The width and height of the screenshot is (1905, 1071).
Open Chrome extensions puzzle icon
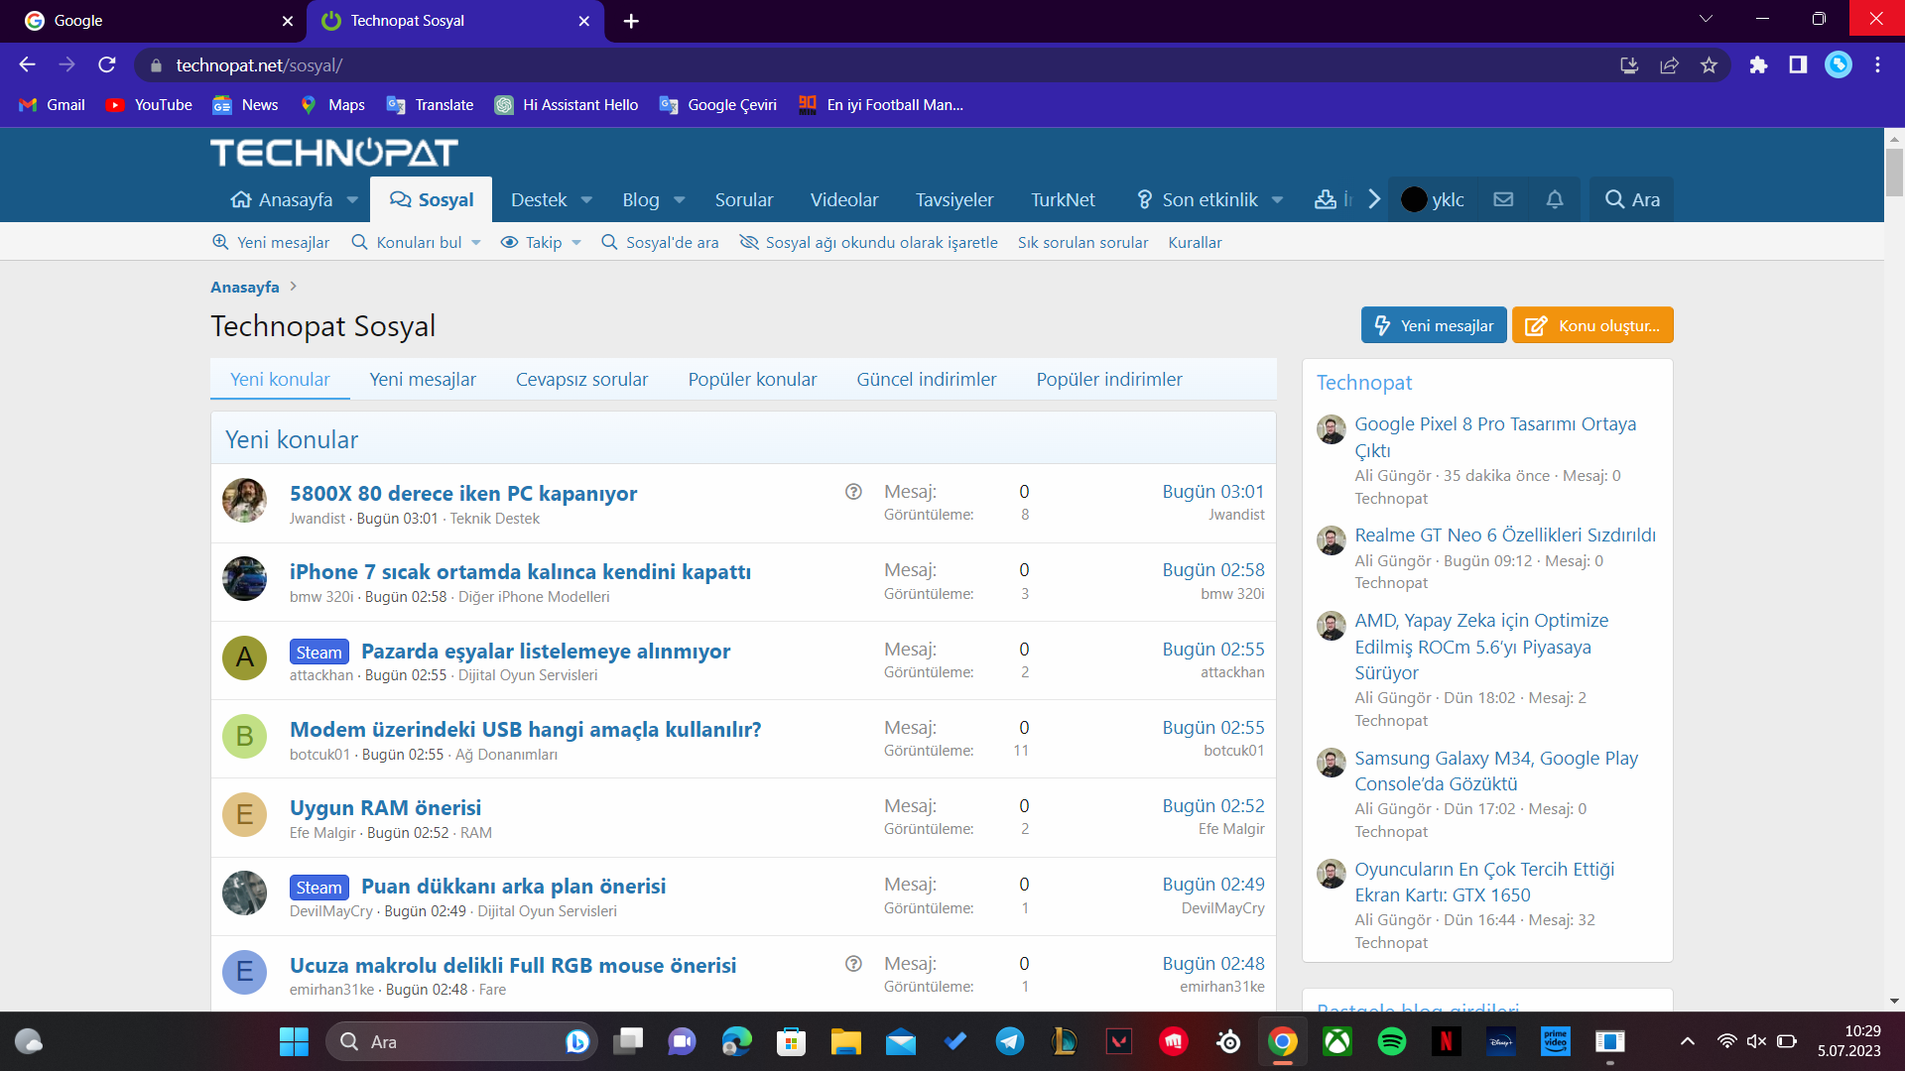[1758, 65]
